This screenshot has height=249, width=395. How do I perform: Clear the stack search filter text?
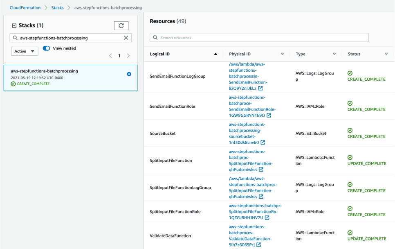(x=126, y=38)
